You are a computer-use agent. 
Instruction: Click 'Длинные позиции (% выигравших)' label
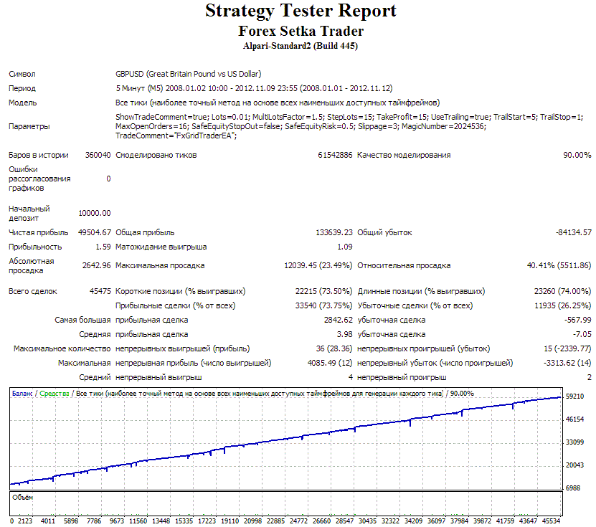tap(421, 291)
